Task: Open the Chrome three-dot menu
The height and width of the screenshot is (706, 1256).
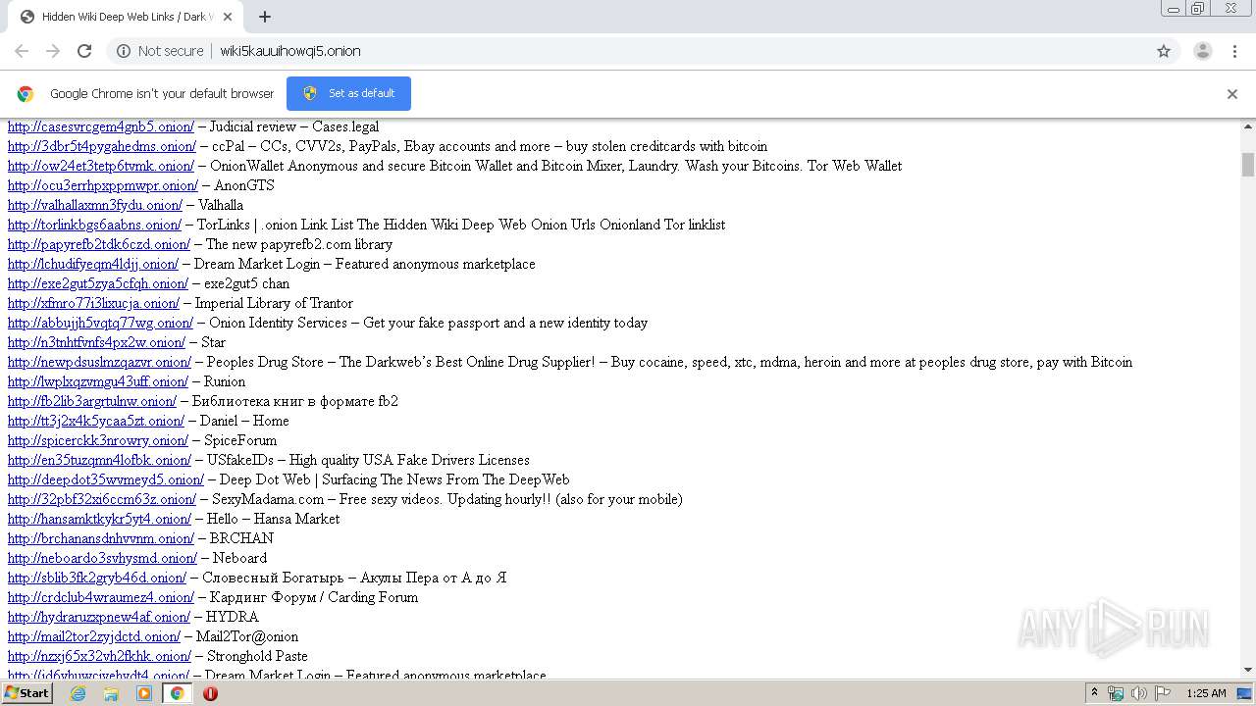Action: pos(1234,51)
